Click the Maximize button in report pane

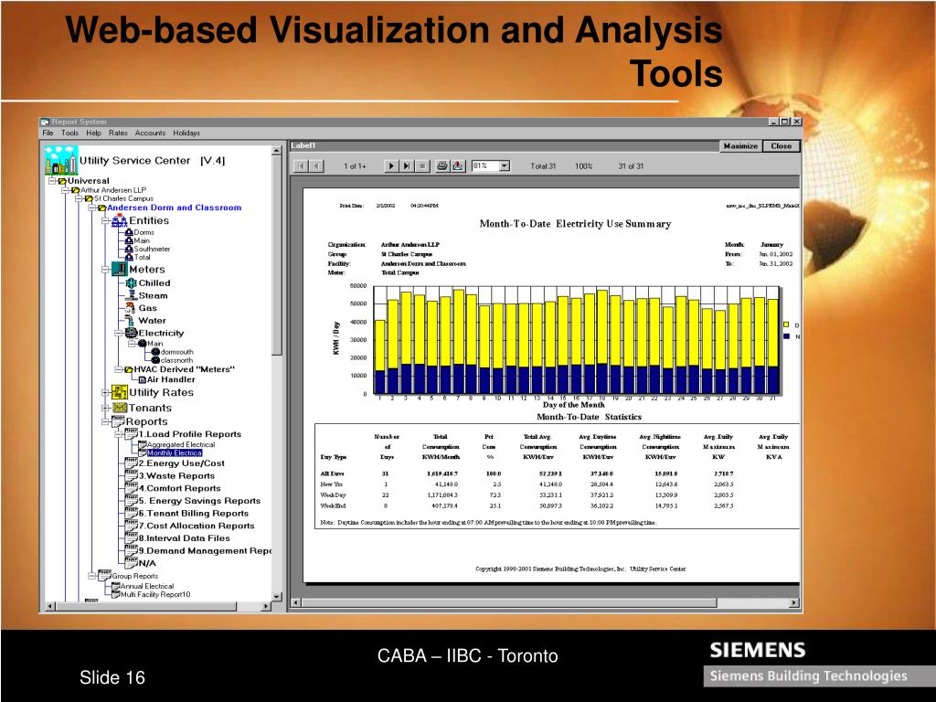[740, 146]
